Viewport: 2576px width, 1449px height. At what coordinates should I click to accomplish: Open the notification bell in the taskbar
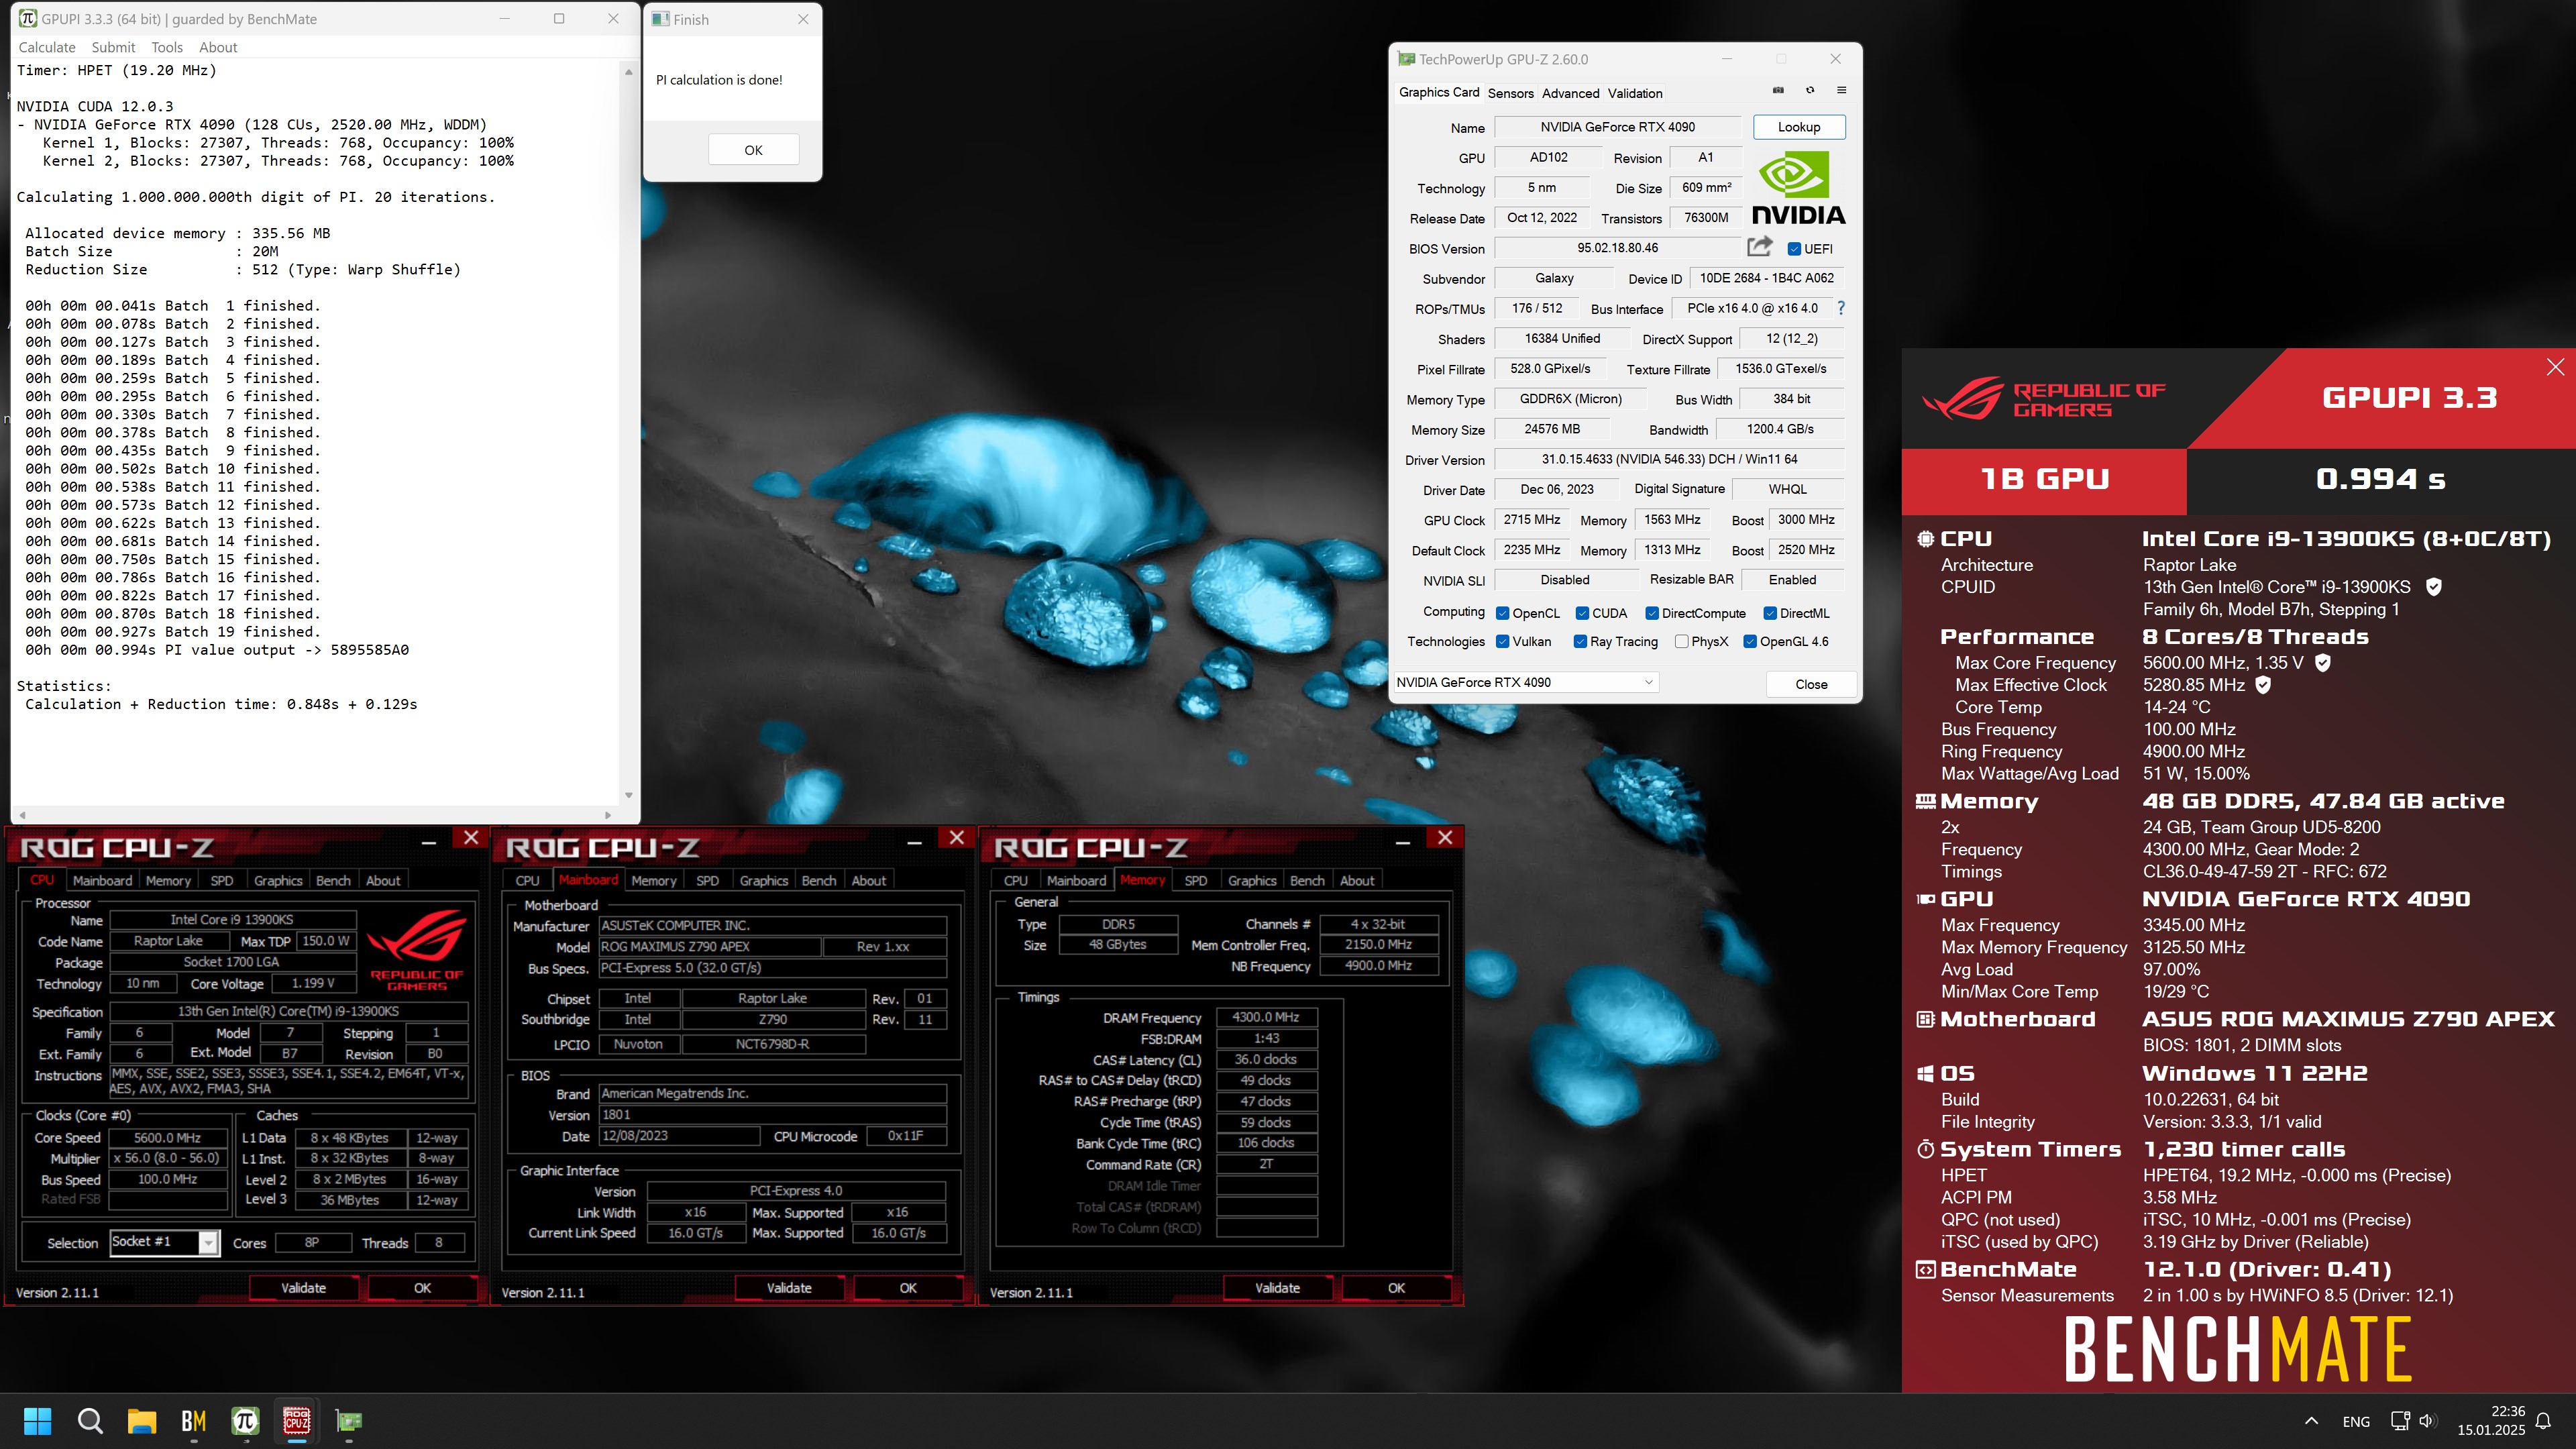[x=2544, y=1421]
